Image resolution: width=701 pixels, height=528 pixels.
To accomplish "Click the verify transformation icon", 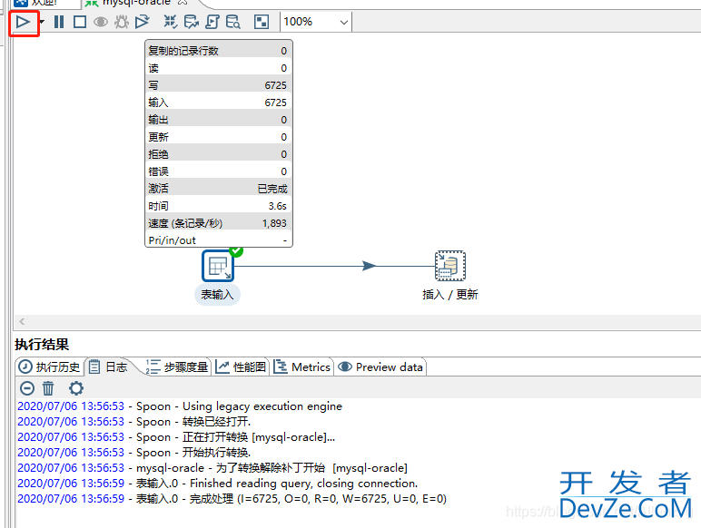I will click(x=170, y=22).
